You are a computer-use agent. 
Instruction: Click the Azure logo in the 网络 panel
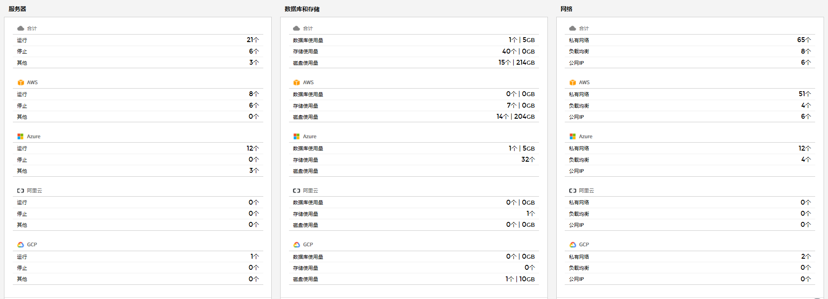573,136
